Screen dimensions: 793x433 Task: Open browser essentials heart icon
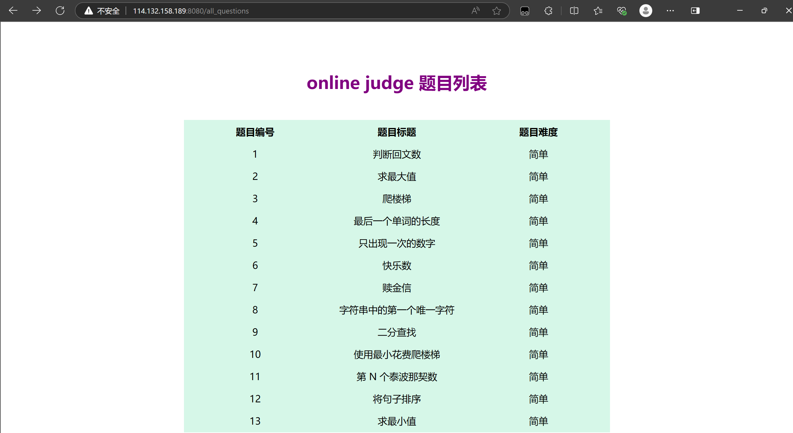[x=622, y=11]
